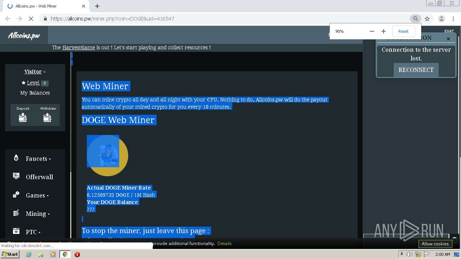Click the ??? balance value
461x259 pixels.
(x=90, y=209)
